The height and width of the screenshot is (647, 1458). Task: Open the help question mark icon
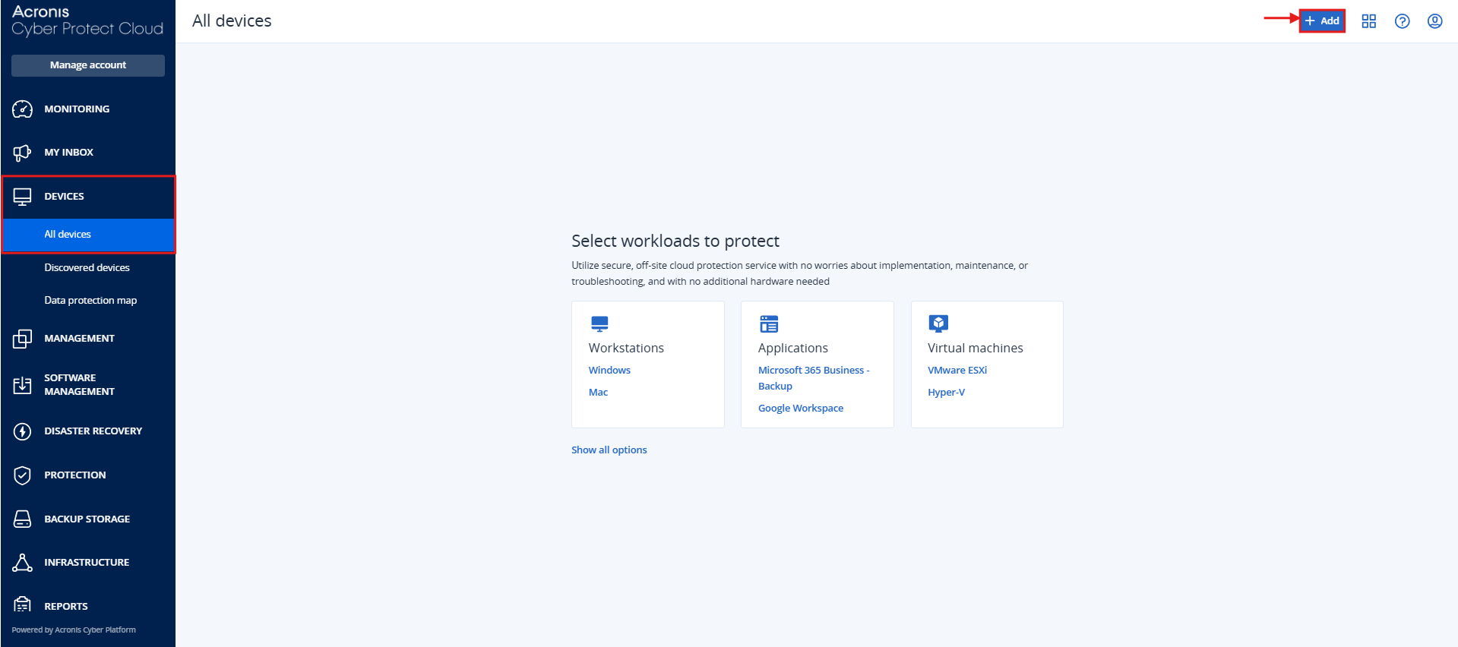1402,21
